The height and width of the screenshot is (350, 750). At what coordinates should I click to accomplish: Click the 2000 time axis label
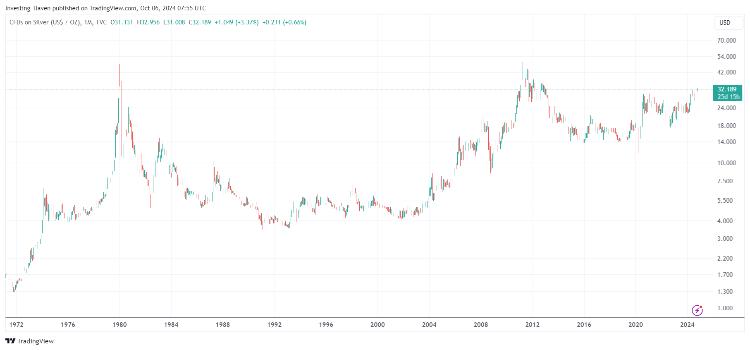377,325
